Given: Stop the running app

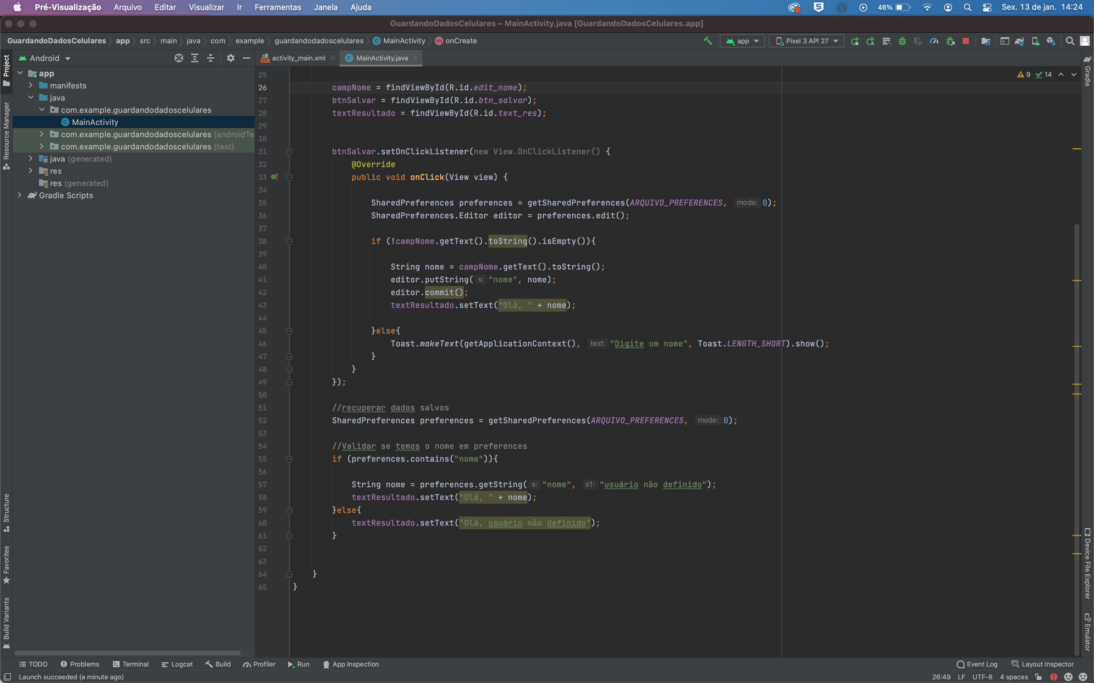Looking at the screenshot, I should [965, 41].
